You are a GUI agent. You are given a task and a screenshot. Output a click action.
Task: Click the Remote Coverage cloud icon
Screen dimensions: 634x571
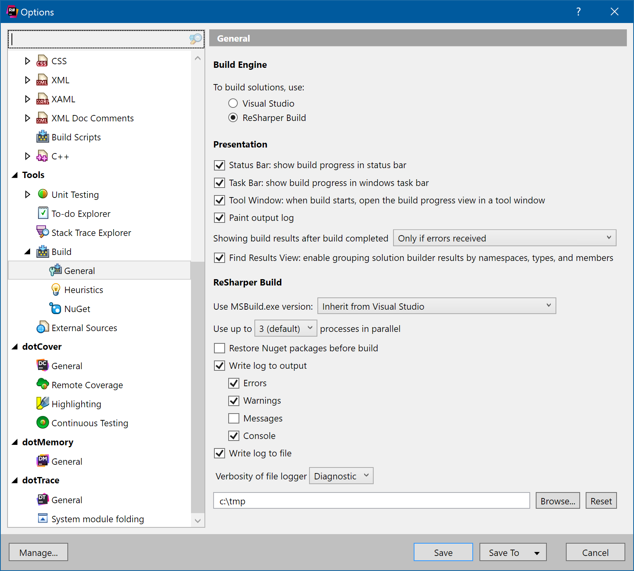42,384
